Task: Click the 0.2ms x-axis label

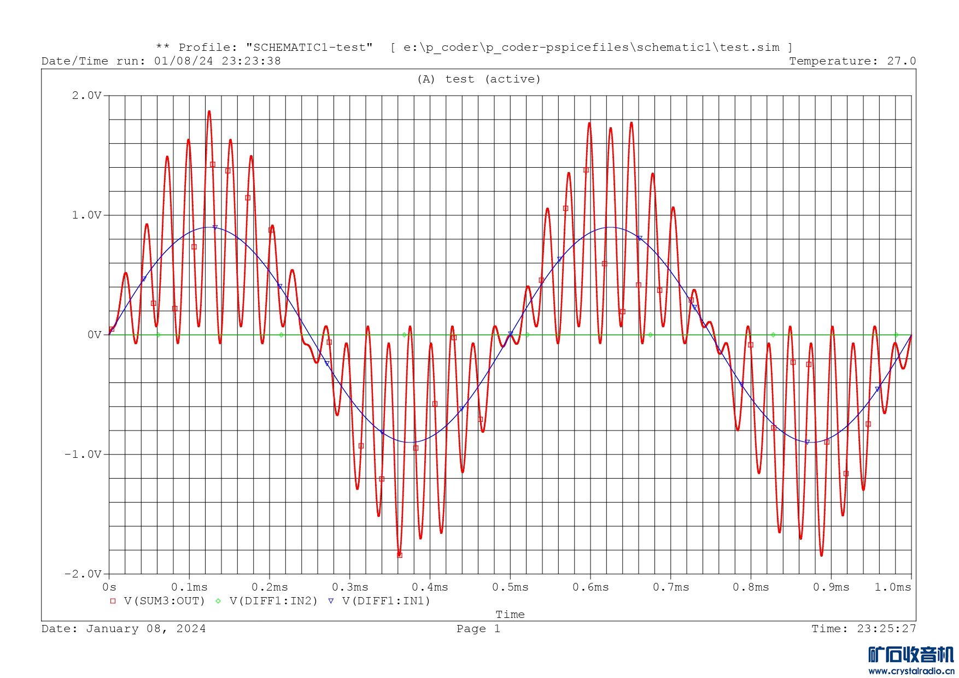Action: (270, 587)
